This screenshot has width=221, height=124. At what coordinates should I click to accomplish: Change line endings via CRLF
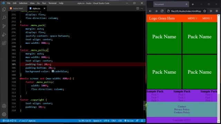pyautogui.click(x=114, y=121)
